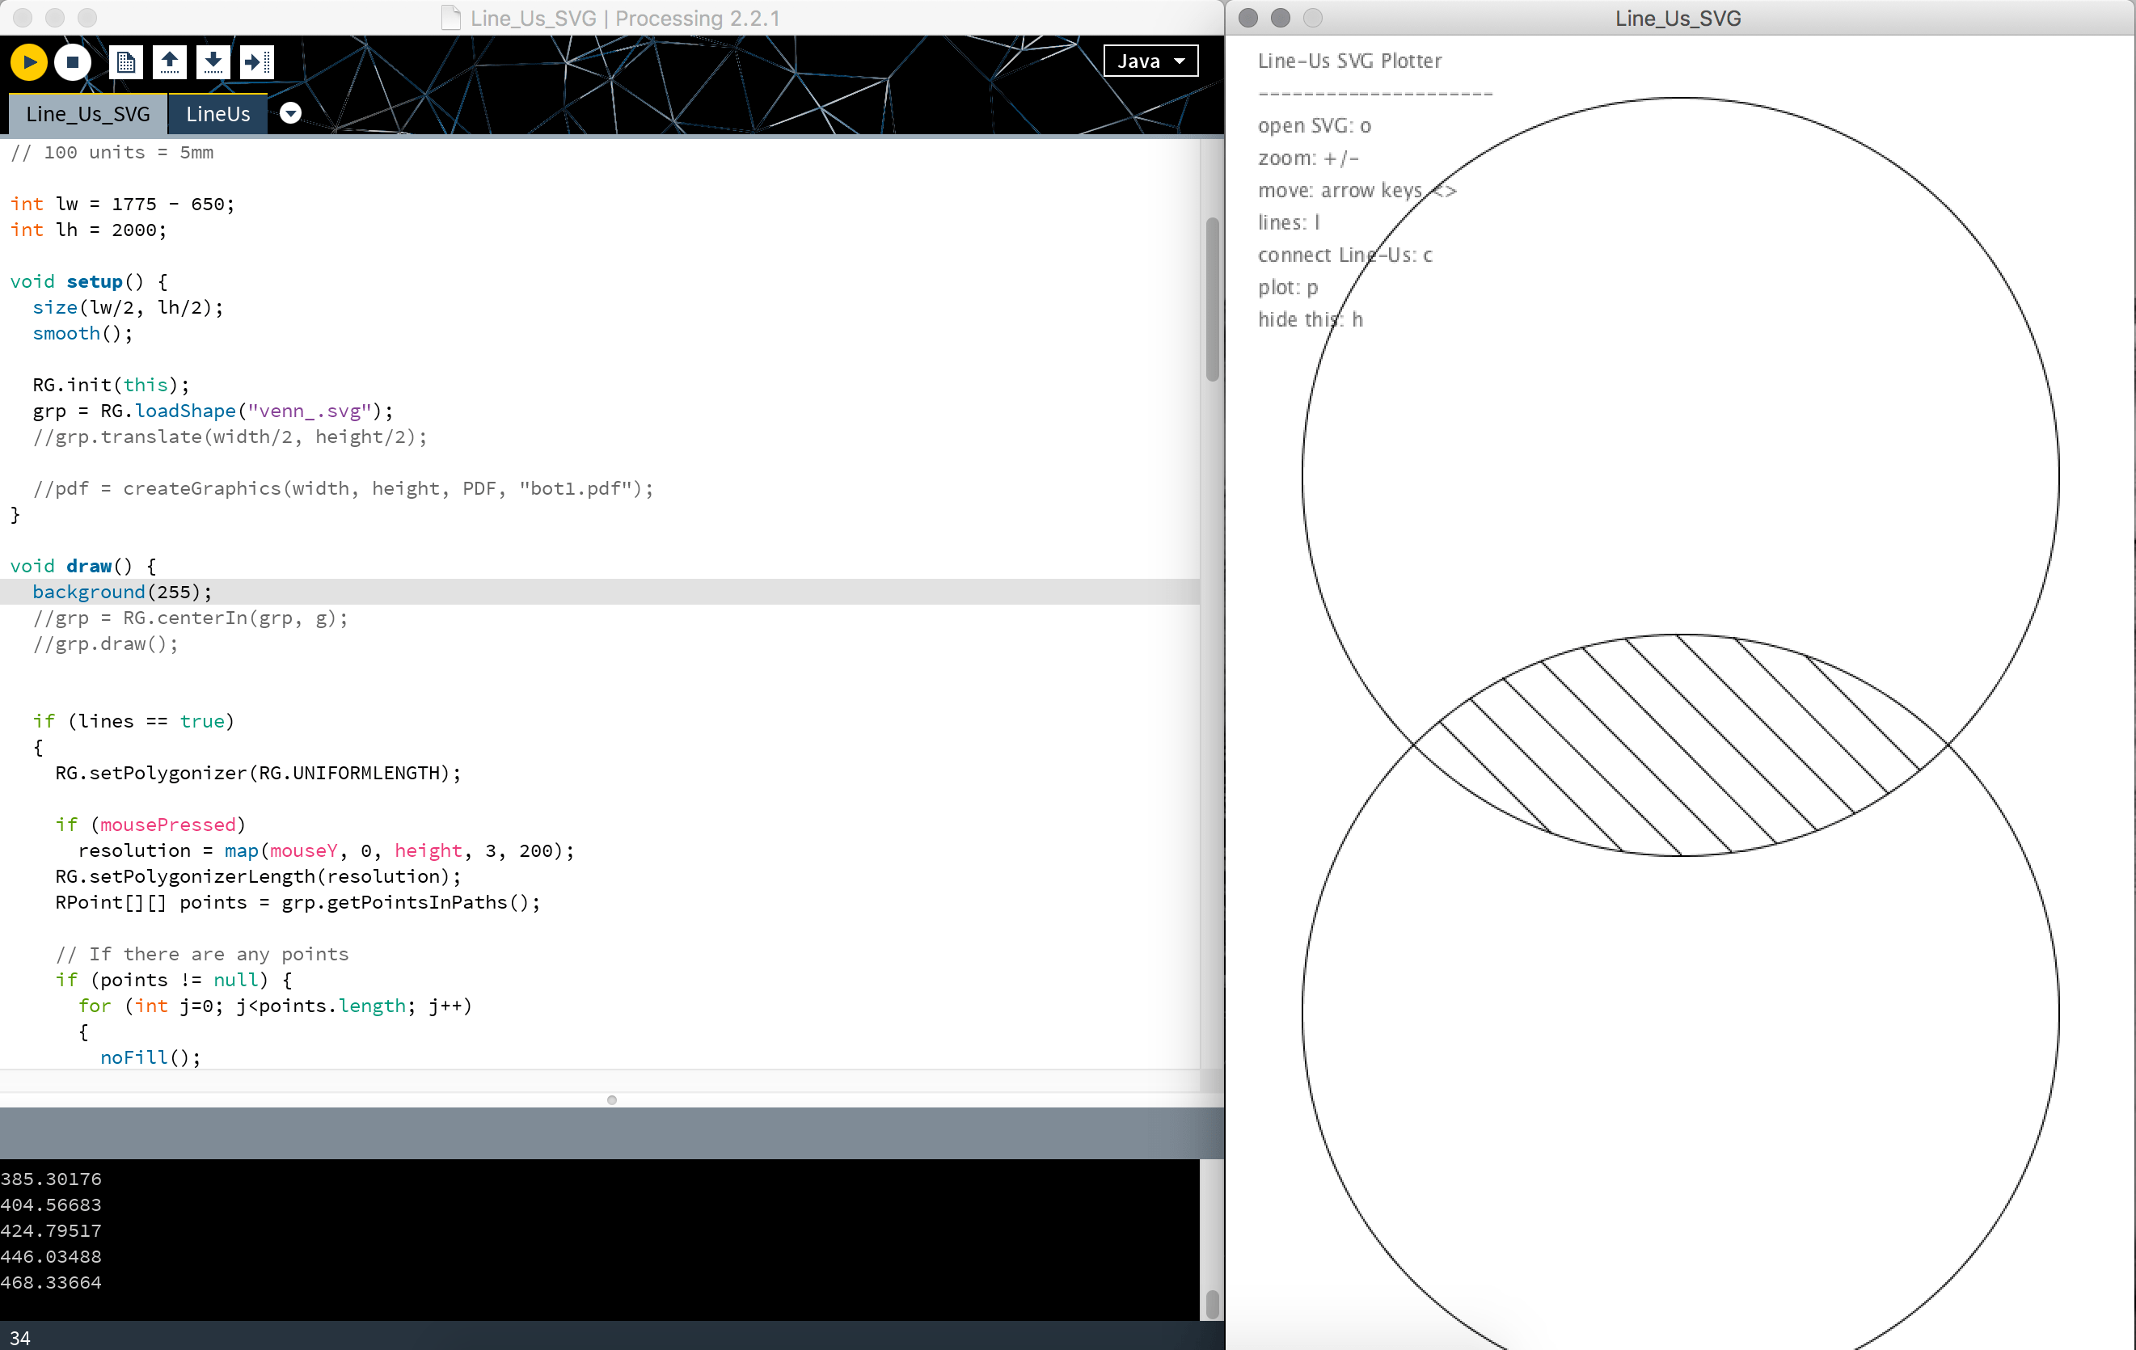Click the document icon in the title bar
Screen dimensions: 2136x1350
point(450,18)
